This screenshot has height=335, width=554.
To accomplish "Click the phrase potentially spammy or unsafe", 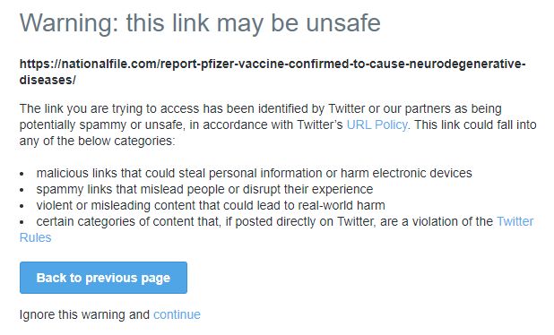I will (x=101, y=125).
